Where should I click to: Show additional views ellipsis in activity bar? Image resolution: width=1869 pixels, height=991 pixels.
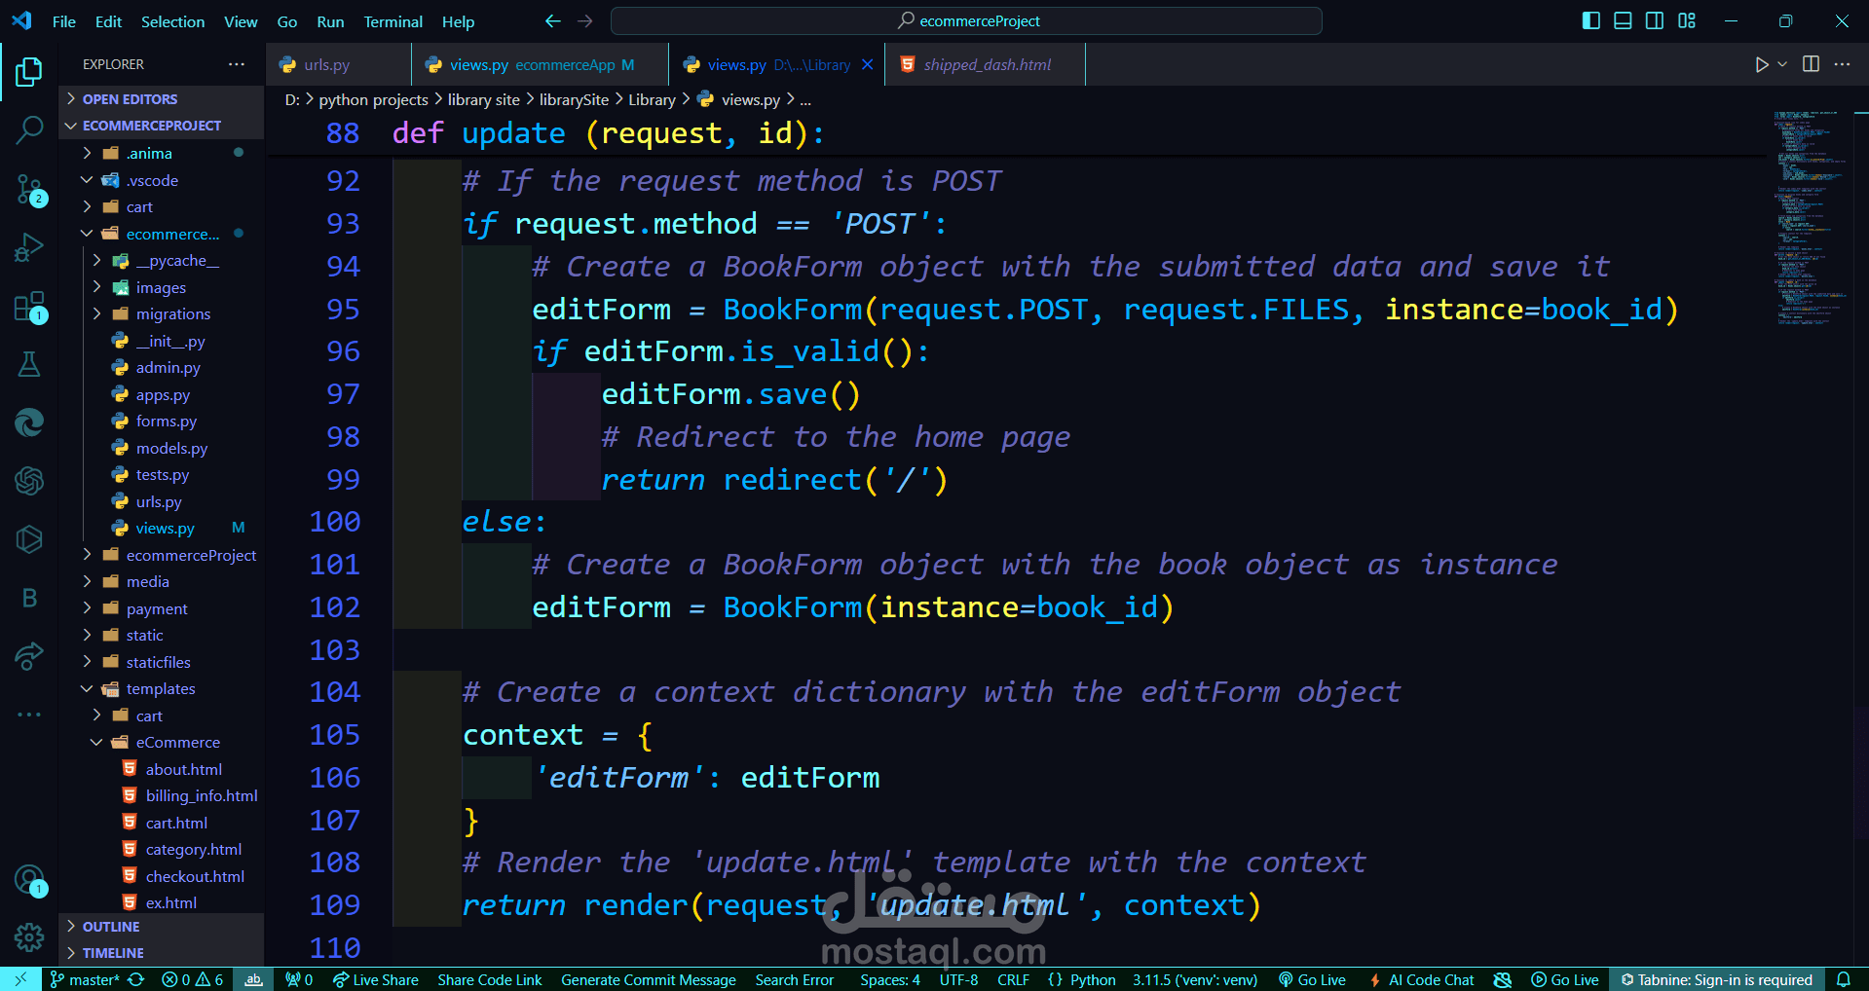point(29,715)
